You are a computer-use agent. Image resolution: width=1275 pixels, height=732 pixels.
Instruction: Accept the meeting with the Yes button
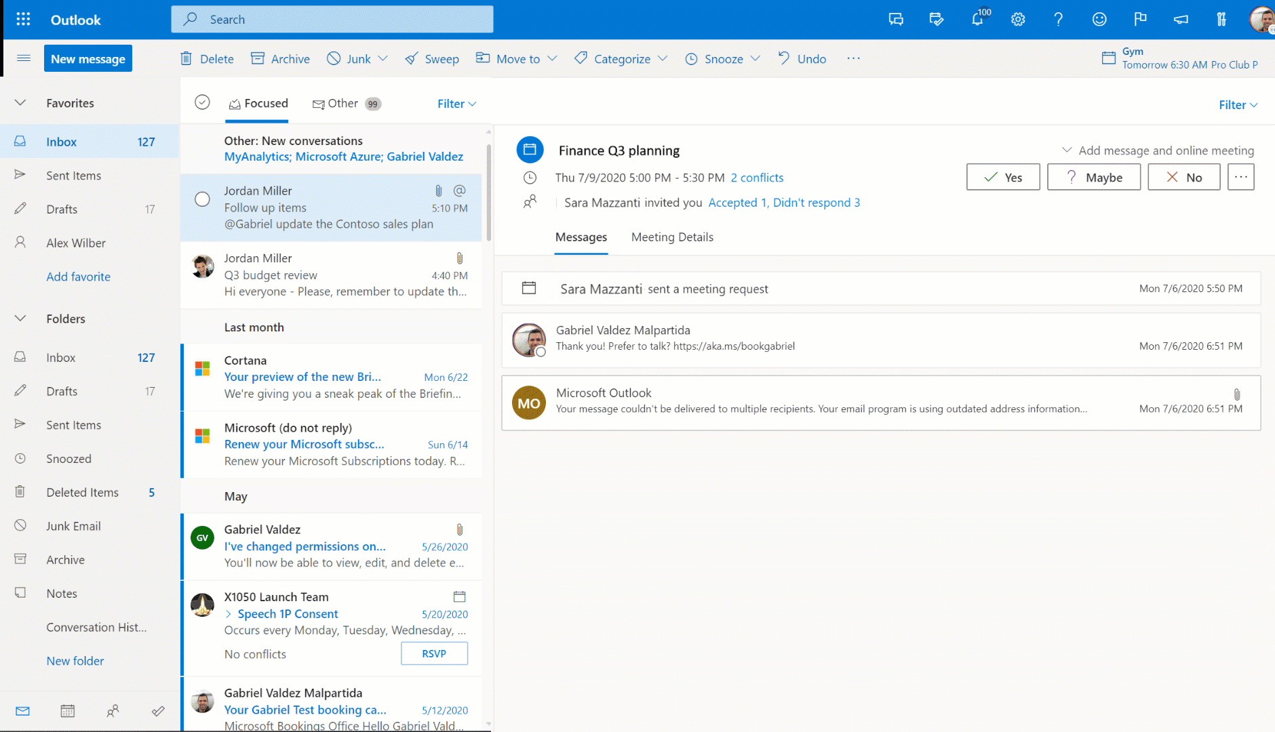[1003, 177]
